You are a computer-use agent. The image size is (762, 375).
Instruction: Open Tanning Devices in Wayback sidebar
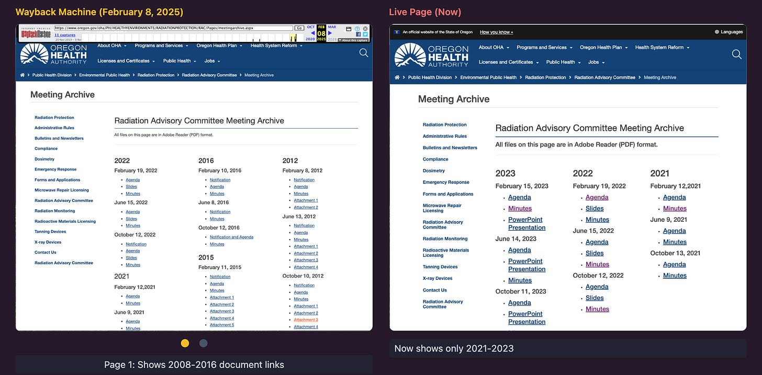(50, 232)
